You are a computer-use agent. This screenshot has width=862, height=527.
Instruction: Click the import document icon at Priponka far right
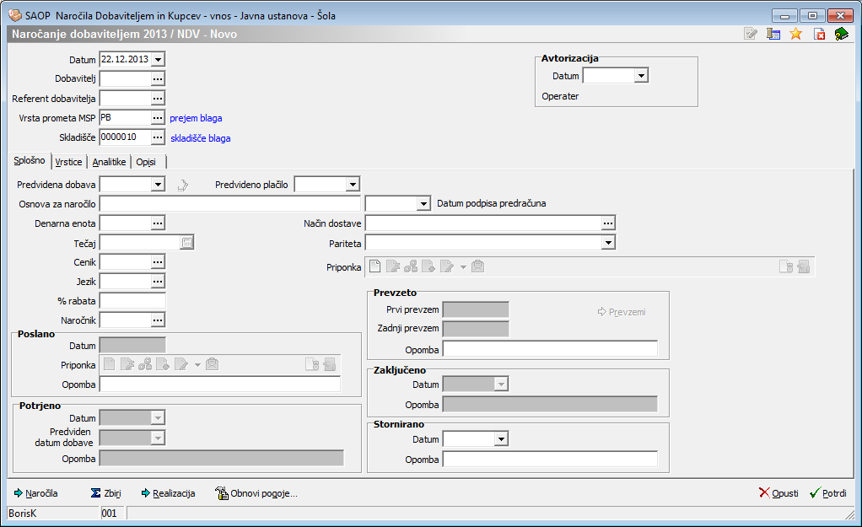click(x=804, y=266)
